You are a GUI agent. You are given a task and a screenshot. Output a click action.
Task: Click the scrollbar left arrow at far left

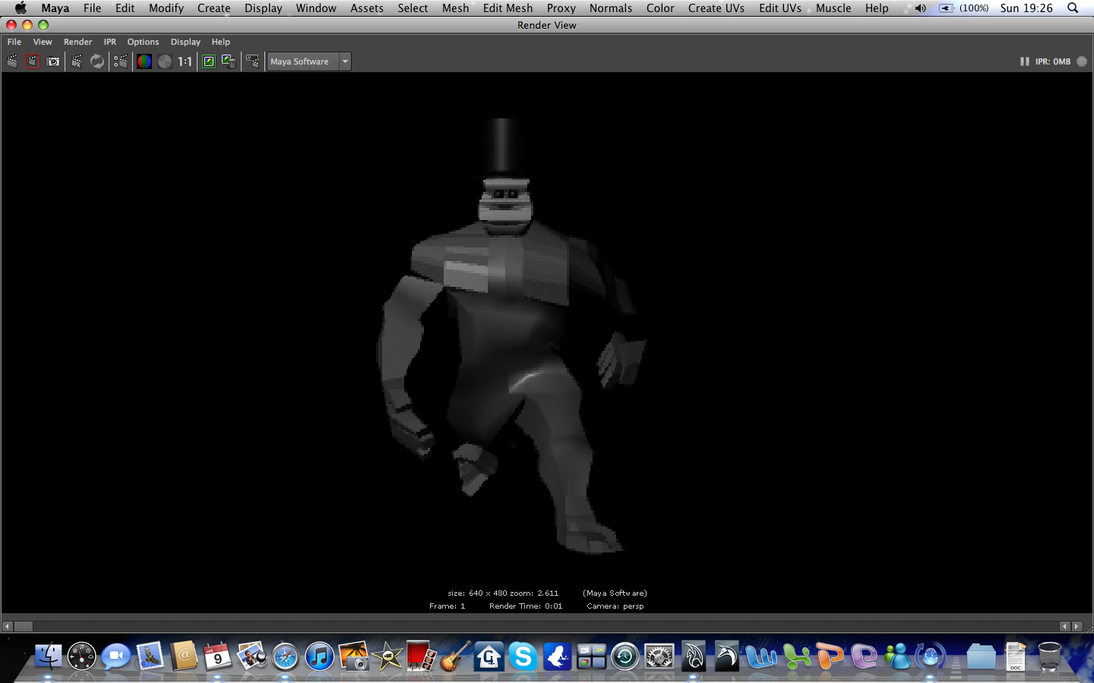8,626
